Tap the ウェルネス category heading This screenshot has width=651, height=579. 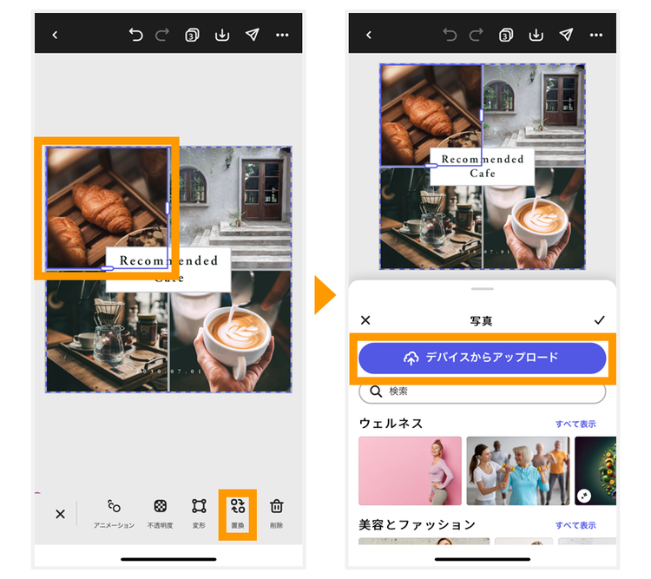tap(391, 424)
